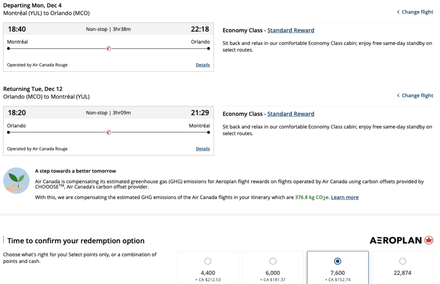Screen dimensions: 440x284
Task: Change the departing Dec 4 flight
Action: tap(417, 12)
